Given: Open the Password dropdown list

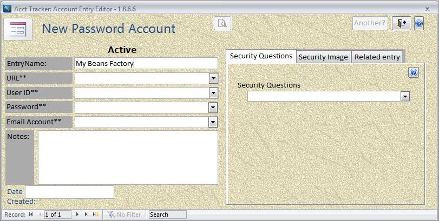Looking at the screenshot, I should 213,108.
